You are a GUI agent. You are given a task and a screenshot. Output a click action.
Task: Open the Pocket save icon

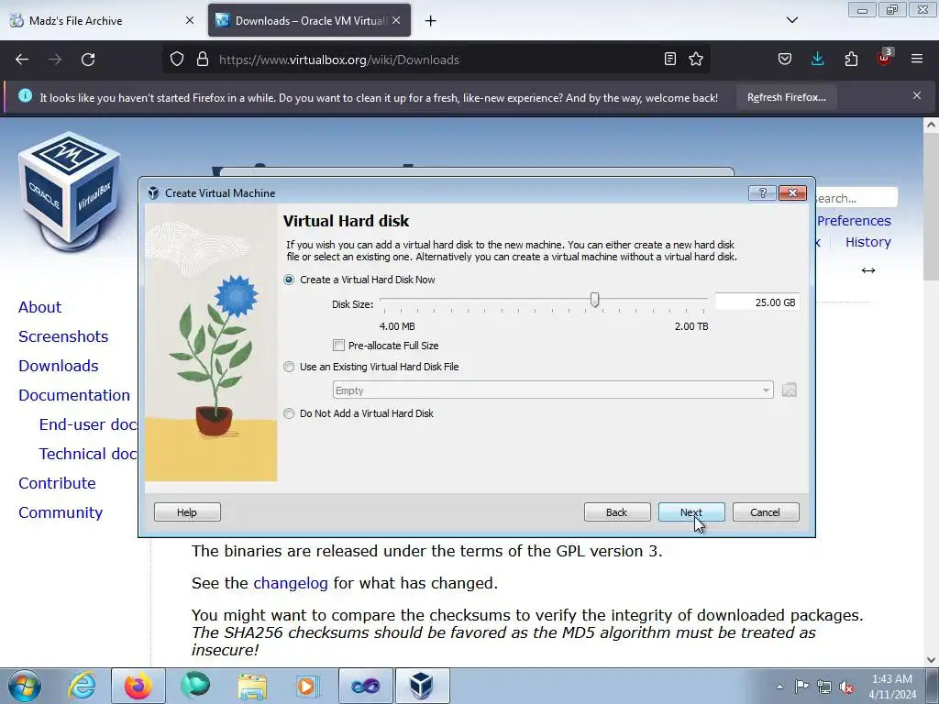pos(785,60)
